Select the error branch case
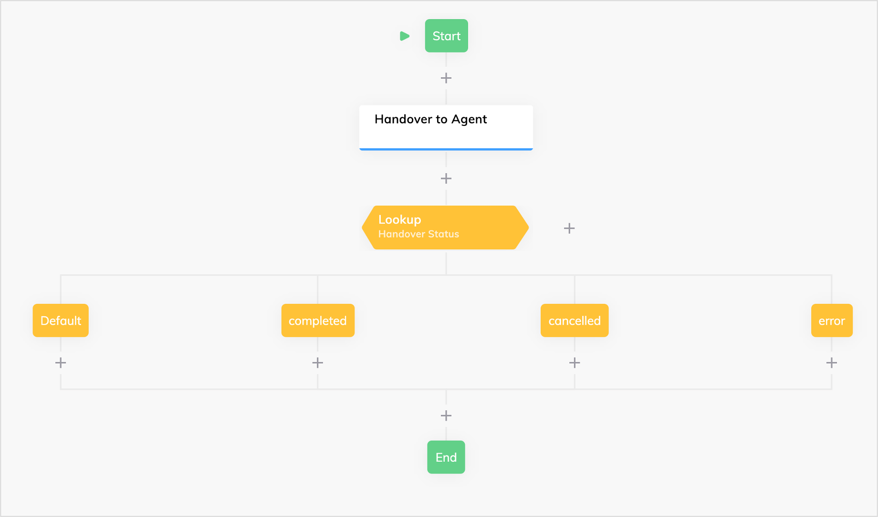 832,321
